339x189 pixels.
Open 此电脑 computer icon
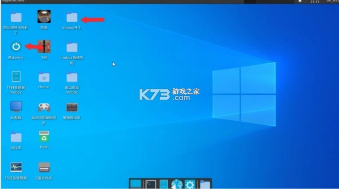(16, 107)
